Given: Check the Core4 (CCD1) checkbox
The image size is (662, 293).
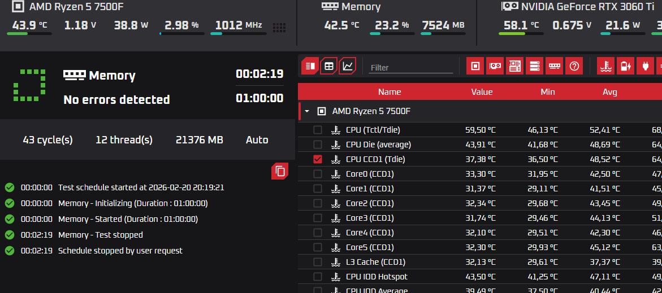Looking at the screenshot, I should (x=318, y=233).
